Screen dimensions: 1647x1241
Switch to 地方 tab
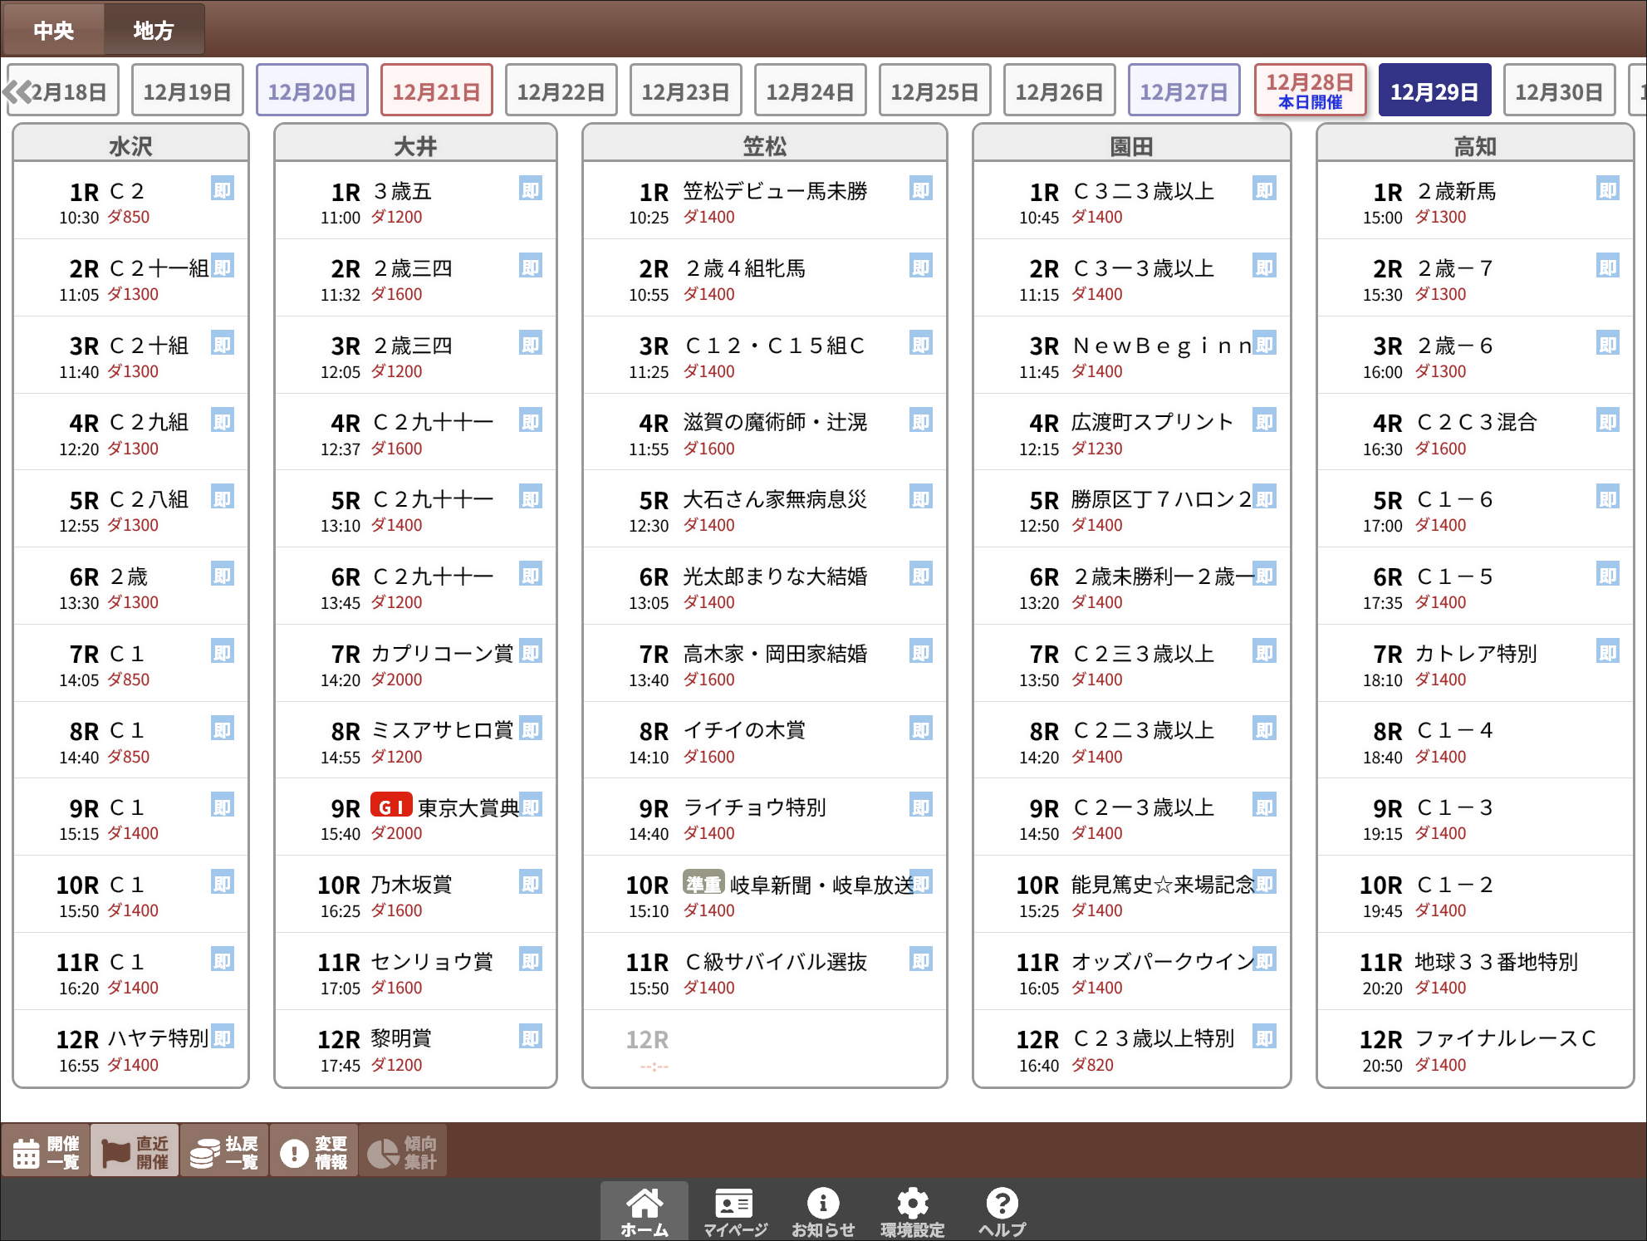154,31
